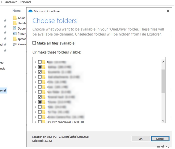Click folder icon of ticked D row
This screenshot has width=175, height=149.
[44, 72]
